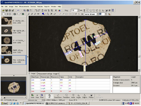Switch to the two-pane horizontal split layout
141x106 pixels.
pyautogui.click(x=7, y=14)
